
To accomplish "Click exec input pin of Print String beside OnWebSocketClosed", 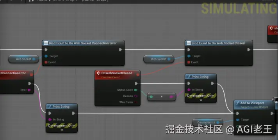I will (x=189, y=83).
